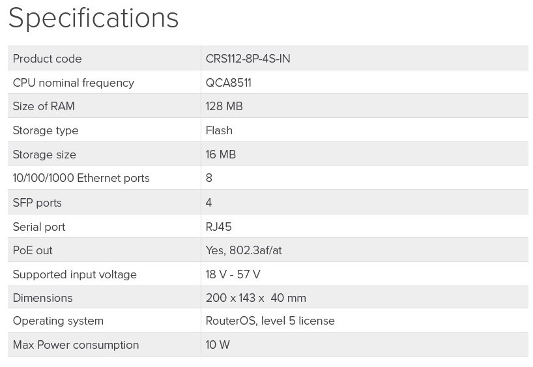Click the Storage type label
Screen dimensions: 533x367
[46, 130]
